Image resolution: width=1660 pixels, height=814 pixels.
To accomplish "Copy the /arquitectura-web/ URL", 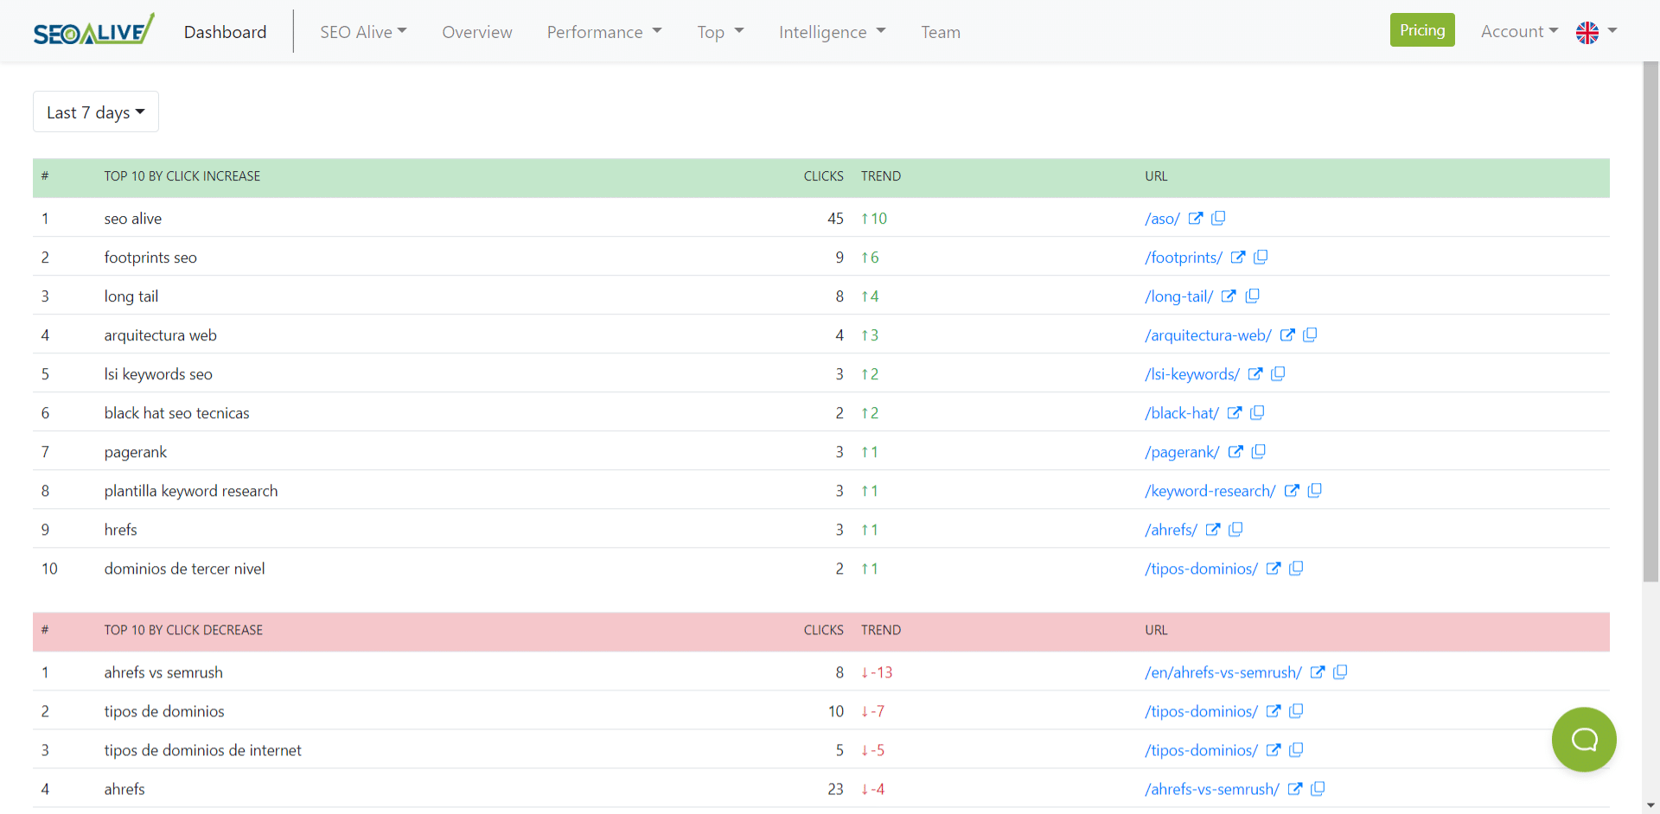I will click(1310, 335).
